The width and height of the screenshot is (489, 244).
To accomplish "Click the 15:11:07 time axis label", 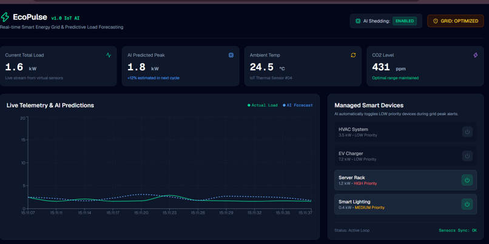I will click(28, 213).
